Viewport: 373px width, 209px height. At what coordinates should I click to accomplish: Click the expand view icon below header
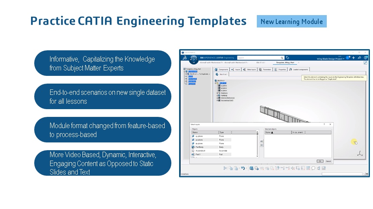click(365, 63)
